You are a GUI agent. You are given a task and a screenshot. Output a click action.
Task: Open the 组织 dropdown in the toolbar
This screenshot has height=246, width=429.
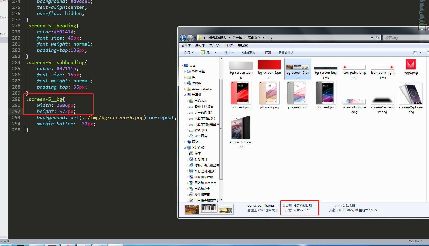click(x=188, y=52)
